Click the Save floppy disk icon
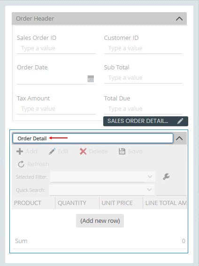 [x=122, y=152]
